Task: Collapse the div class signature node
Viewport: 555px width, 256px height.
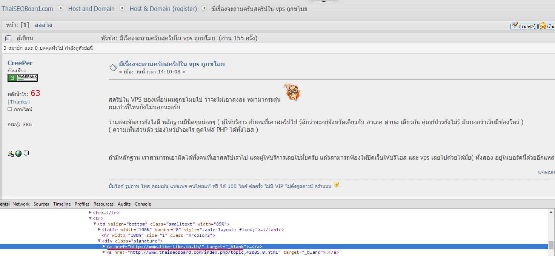Action: tap(99, 241)
